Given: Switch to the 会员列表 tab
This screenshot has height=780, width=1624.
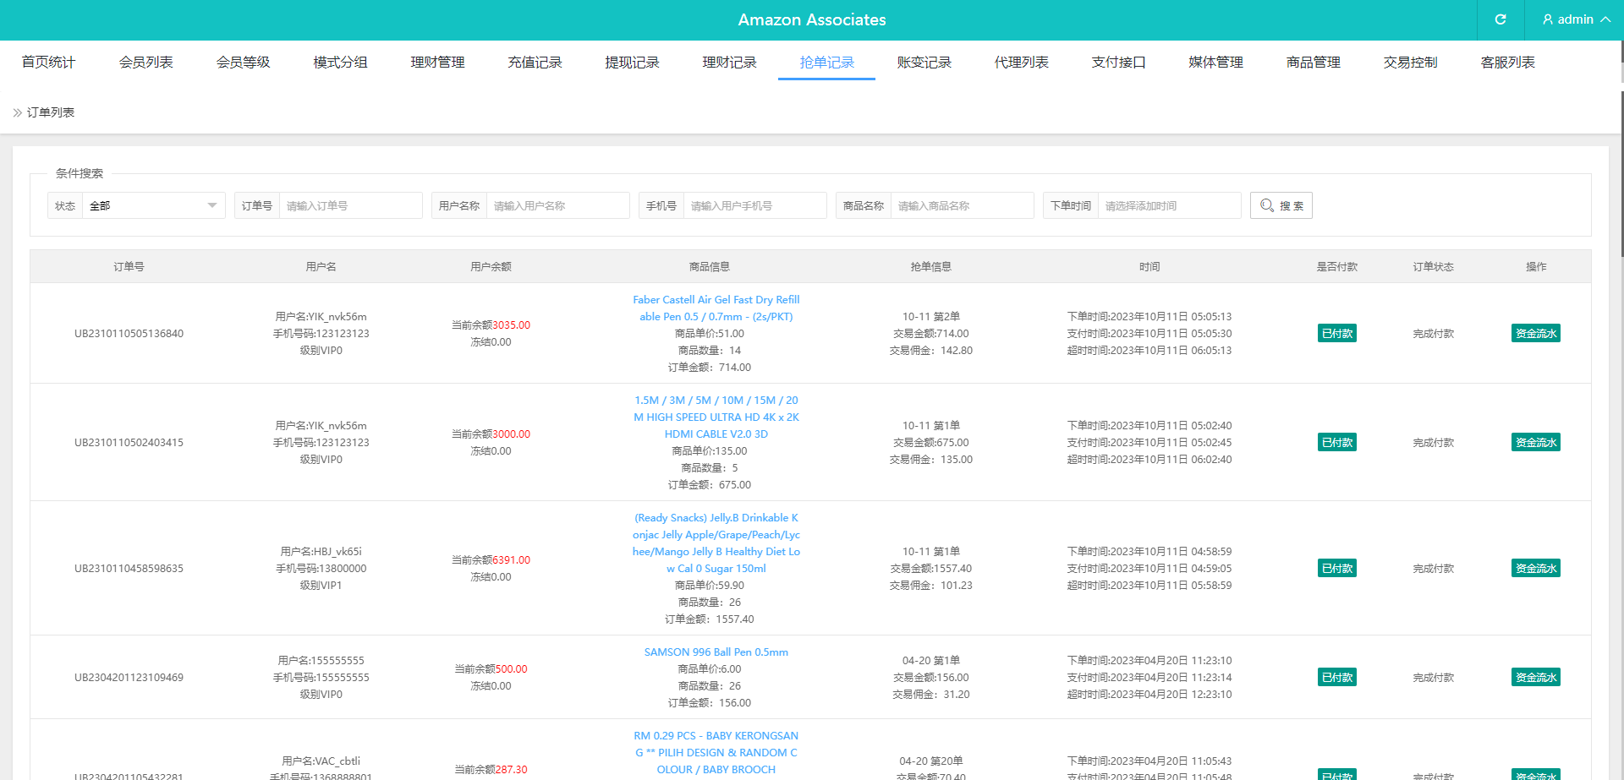Looking at the screenshot, I should pos(145,63).
